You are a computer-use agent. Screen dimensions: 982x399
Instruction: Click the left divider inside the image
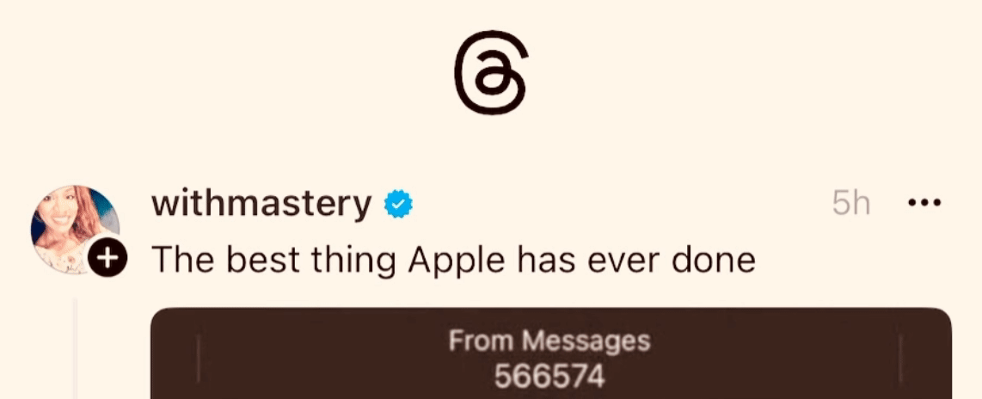[199, 359]
